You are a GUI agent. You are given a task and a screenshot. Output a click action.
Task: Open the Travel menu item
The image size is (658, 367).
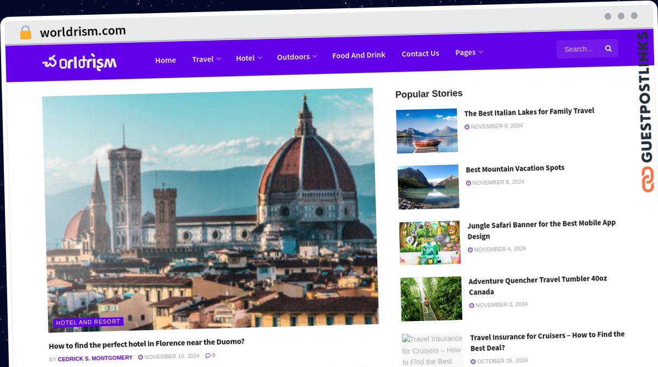coord(203,59)
